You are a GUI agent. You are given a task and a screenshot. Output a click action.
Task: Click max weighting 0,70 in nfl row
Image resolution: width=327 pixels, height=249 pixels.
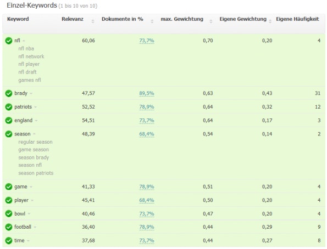(x=208, y=41)
